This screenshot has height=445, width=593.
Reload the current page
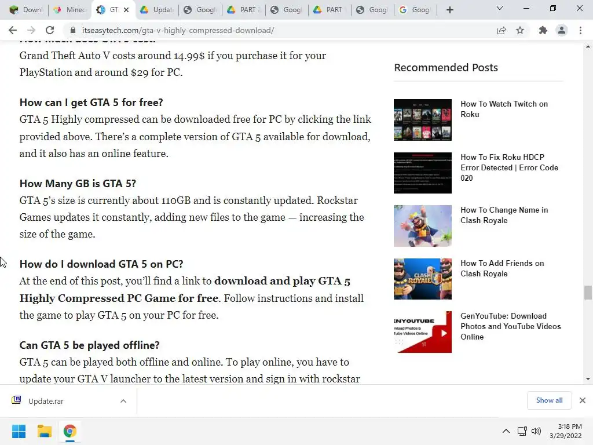tap(50, 30)
